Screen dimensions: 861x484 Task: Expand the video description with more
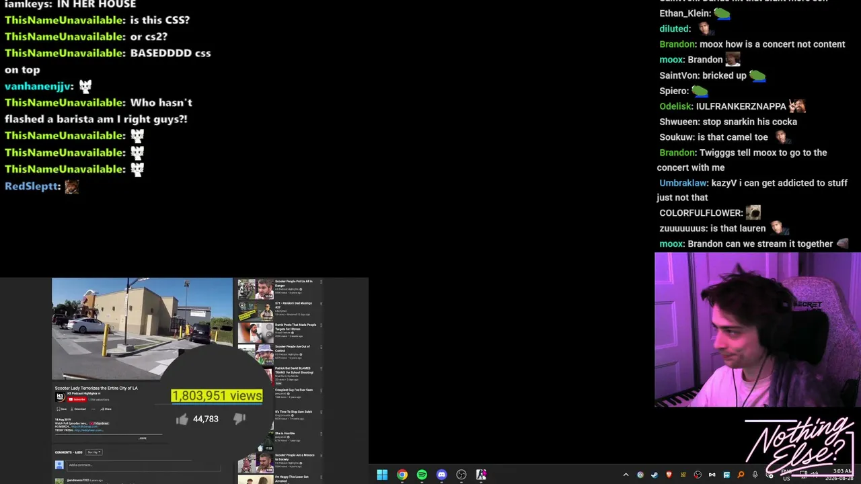click(x=143, y=438)
